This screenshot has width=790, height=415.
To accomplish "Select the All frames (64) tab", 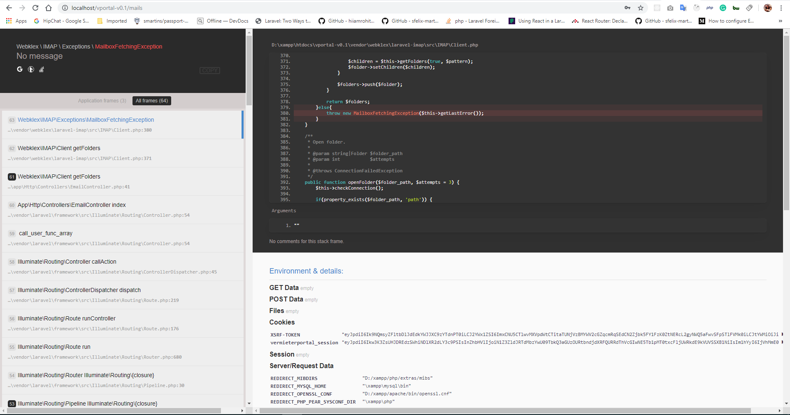I will (x=151, y=100).
